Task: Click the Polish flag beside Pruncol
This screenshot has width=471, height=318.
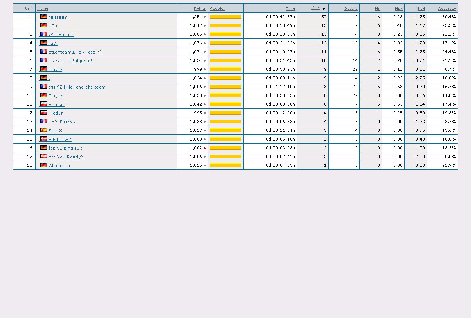Action: point(44,104)
